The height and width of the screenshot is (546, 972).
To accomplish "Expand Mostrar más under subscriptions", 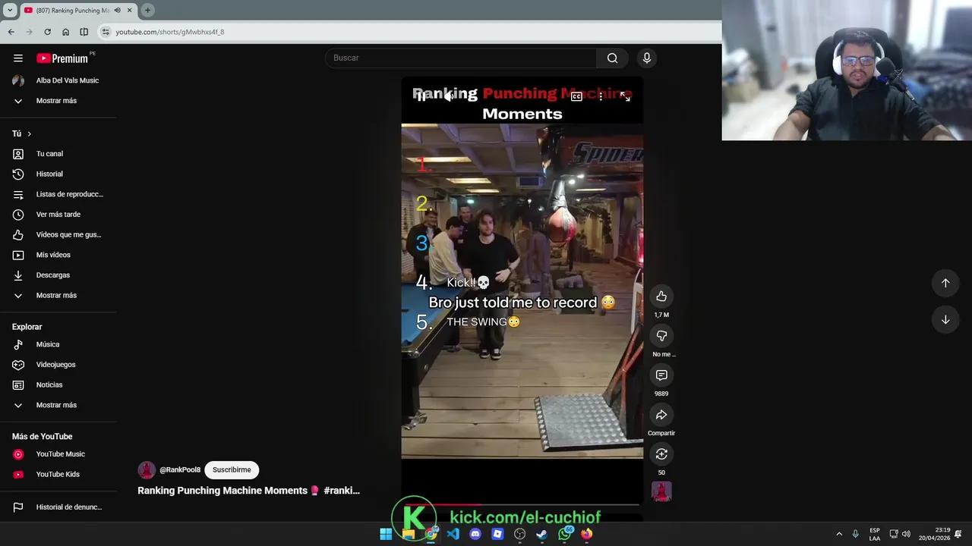I will pos(58,101).
